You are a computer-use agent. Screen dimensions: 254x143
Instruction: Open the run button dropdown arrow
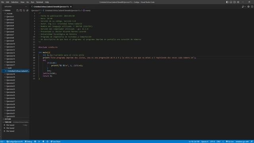pos(245,7)
